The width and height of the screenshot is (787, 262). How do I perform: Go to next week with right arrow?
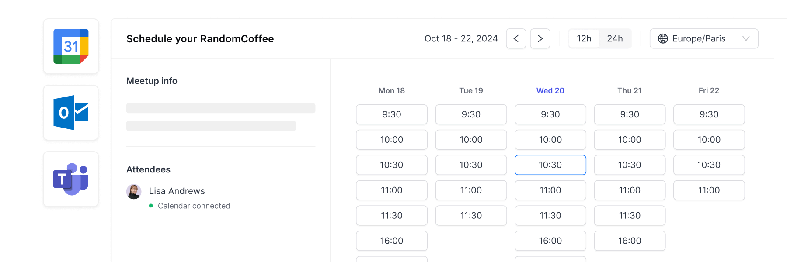point(540,38)
